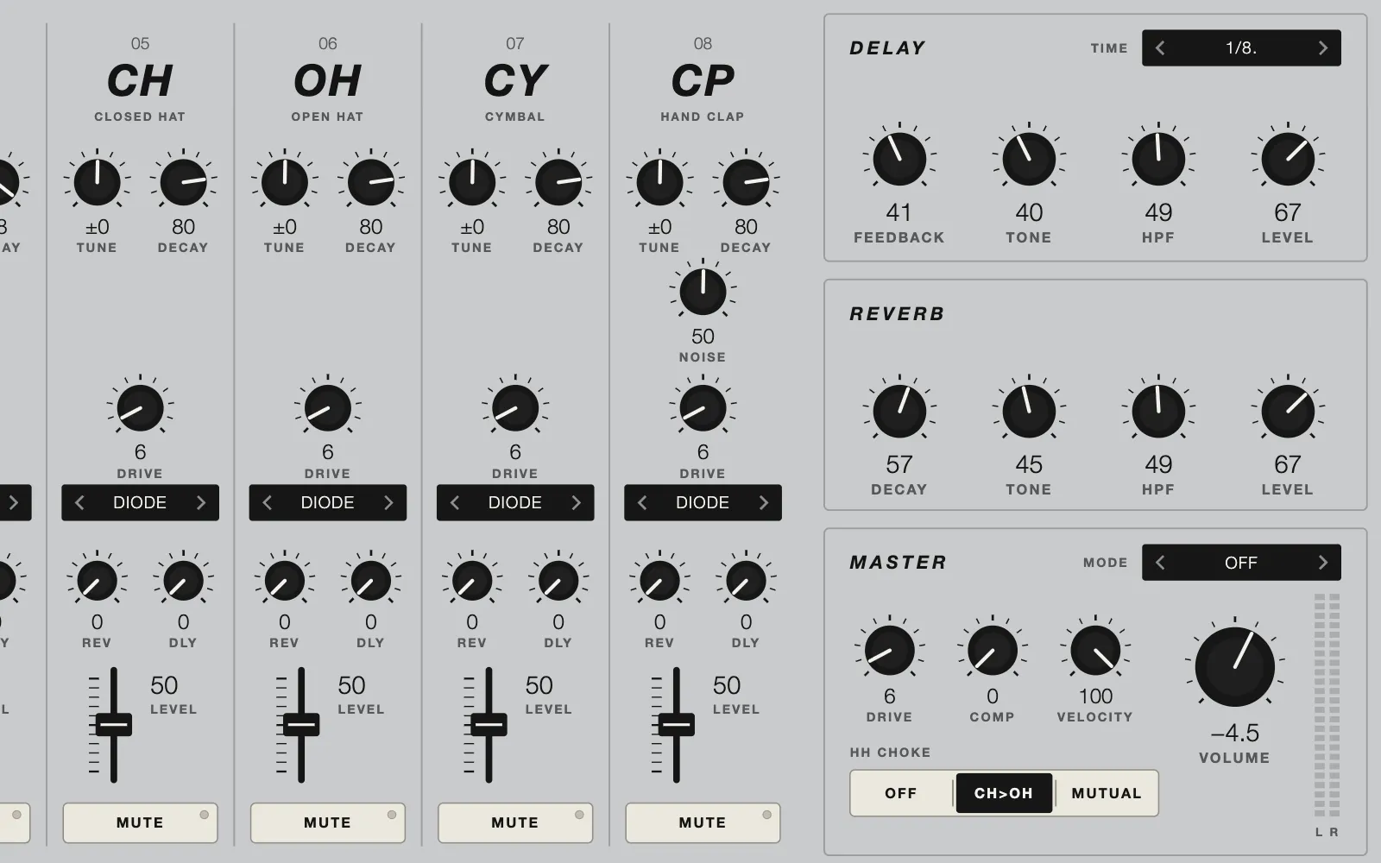Next drive type for Closed Hat
The height and width of the screenshot is (863, 1381).
201,502
